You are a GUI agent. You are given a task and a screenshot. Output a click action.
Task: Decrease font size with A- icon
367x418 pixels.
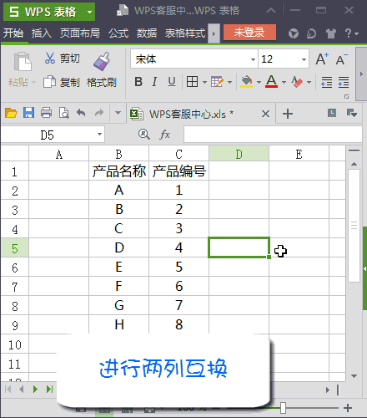pyautogui.click(x=342, y=59)
